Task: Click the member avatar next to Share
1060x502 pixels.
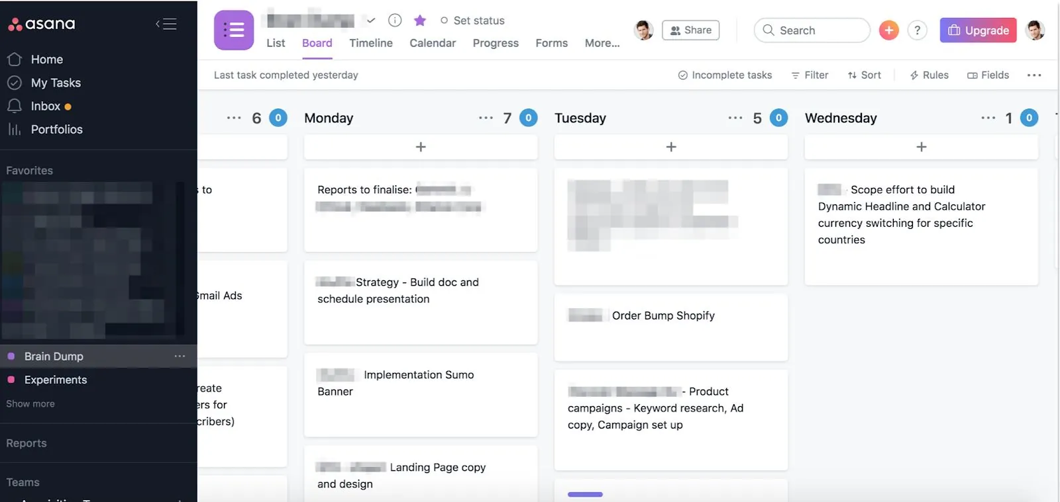Action: [643, 30]
